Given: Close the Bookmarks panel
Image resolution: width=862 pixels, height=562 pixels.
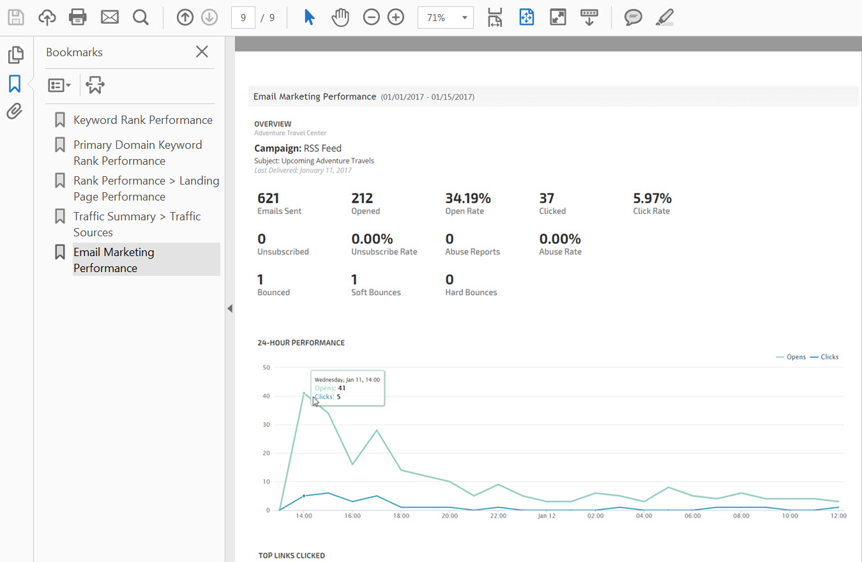Looking at the screenshot, I should point(202,52).
